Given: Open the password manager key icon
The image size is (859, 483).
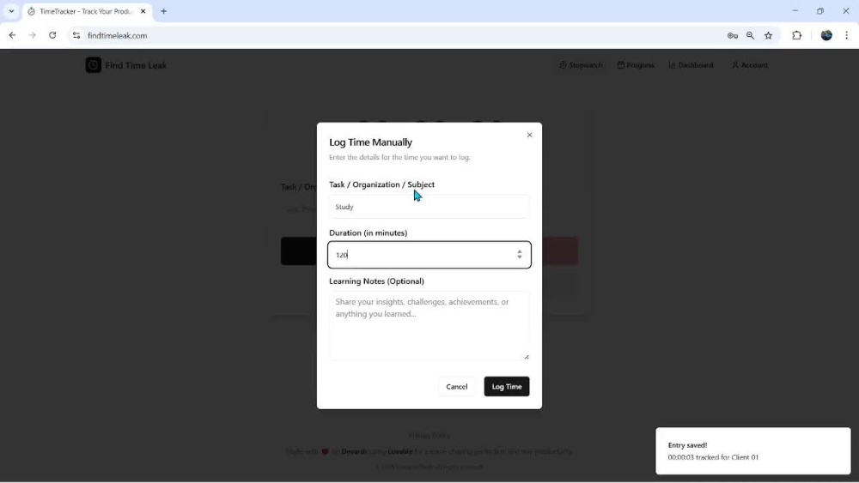Looking at the screenshot, I should point(733,35).
